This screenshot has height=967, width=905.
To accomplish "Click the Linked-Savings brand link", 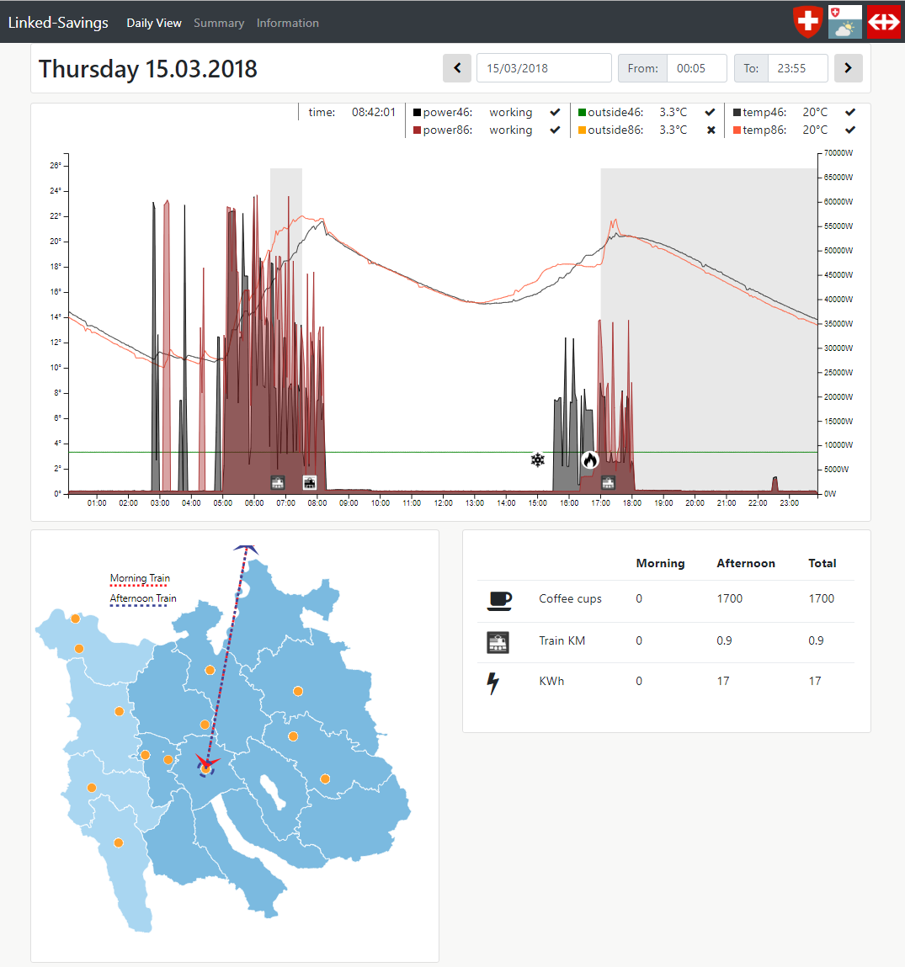I will (58, 23).
